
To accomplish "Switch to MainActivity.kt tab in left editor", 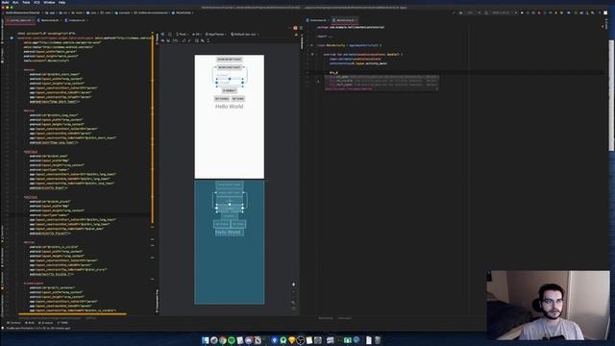I will (x=49, y=20).
